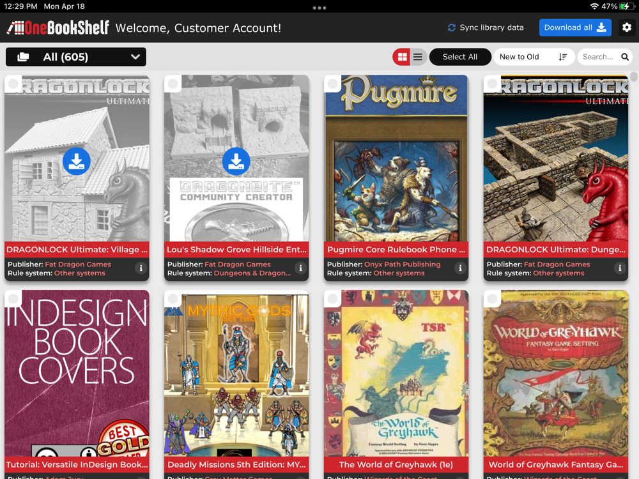Image resolution: width=639 pixels, height=479 pixels.
Task: Tap the Wi-Fi status icon
Action: coord(594,6)
